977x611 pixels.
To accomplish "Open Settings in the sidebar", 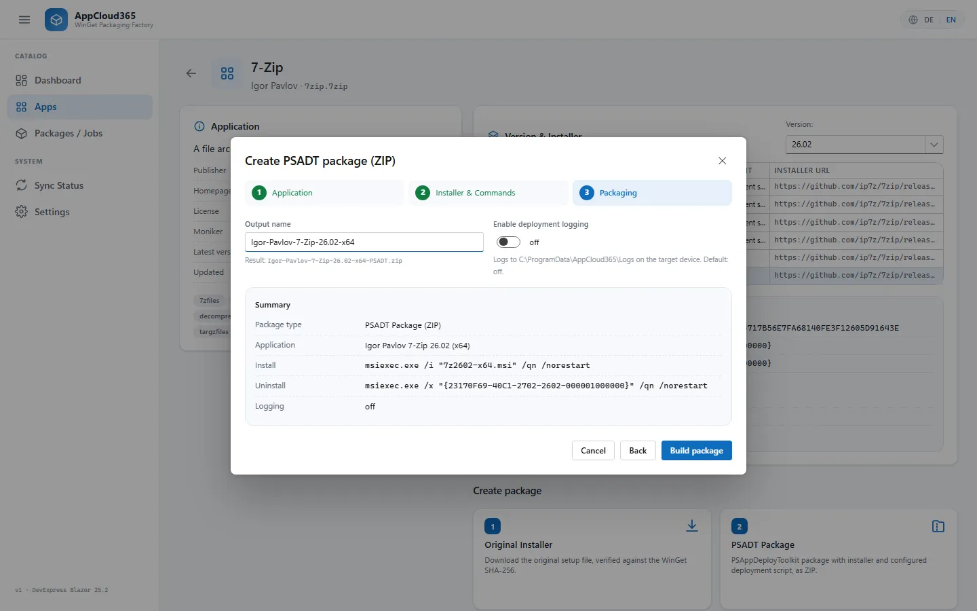I will point(80,212).
